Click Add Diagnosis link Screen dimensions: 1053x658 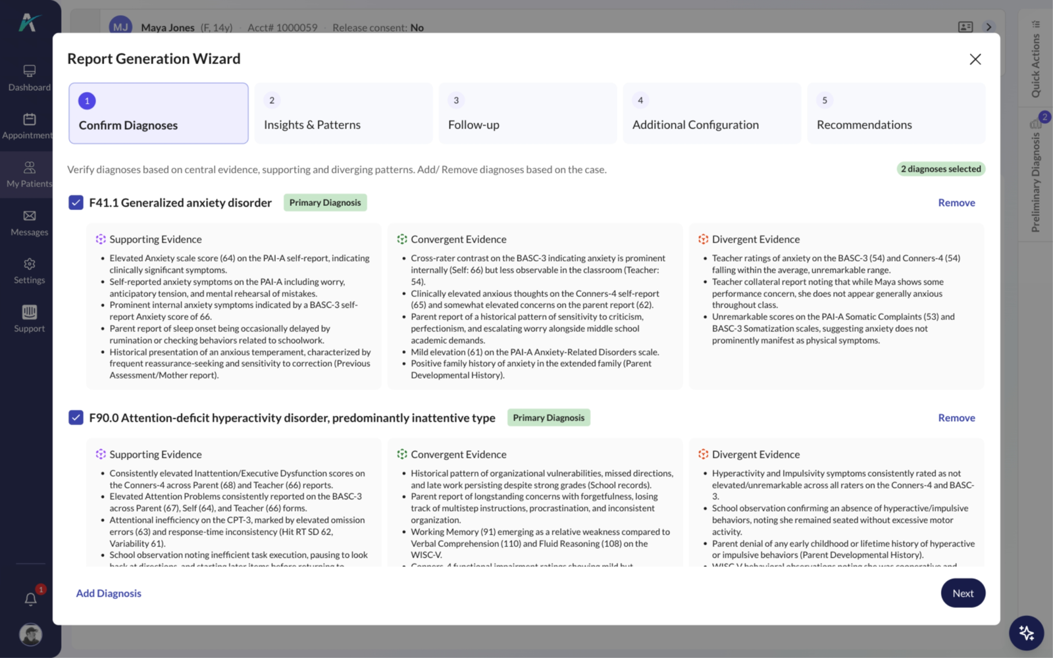coord(109,594)
